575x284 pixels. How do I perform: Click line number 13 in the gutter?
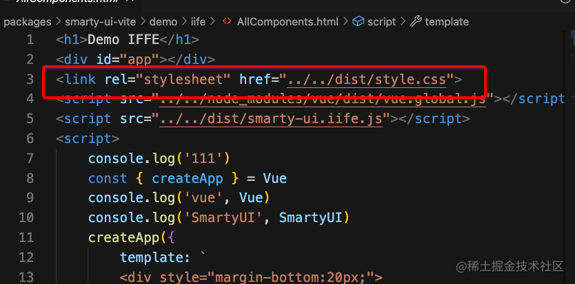(x=26, y=278)
